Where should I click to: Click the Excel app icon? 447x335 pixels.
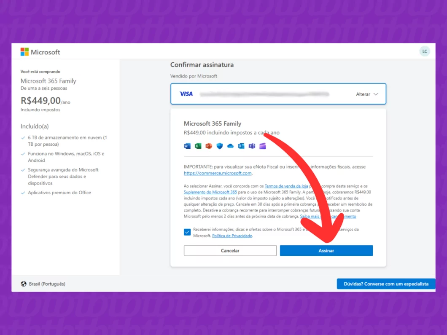click(198, 146)
